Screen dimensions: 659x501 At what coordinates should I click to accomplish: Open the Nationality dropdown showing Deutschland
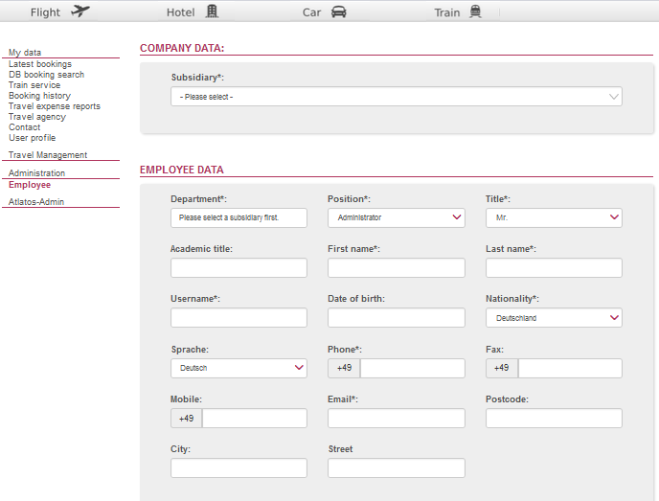point(554,318)
